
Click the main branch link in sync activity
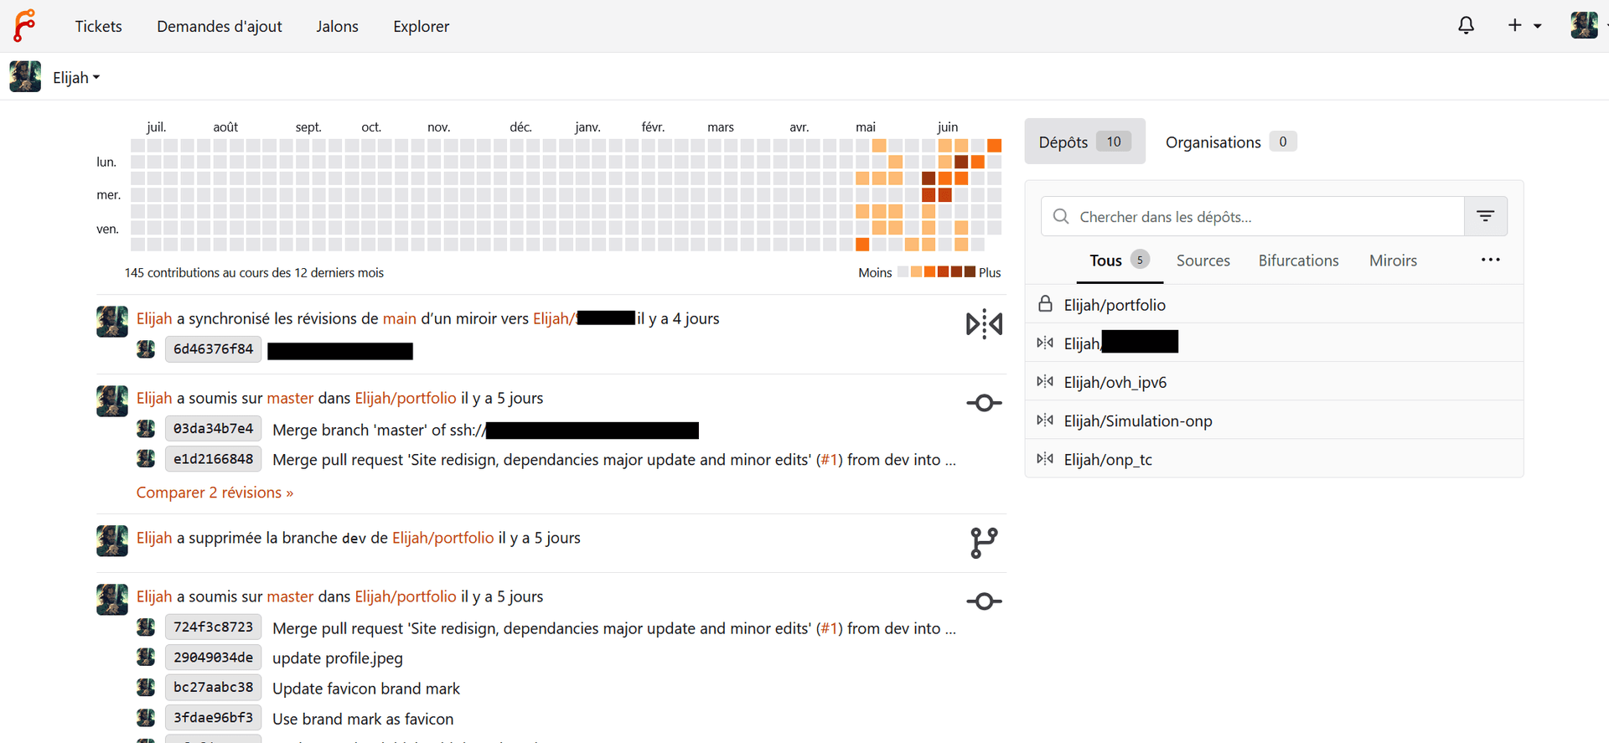point(399,318)
